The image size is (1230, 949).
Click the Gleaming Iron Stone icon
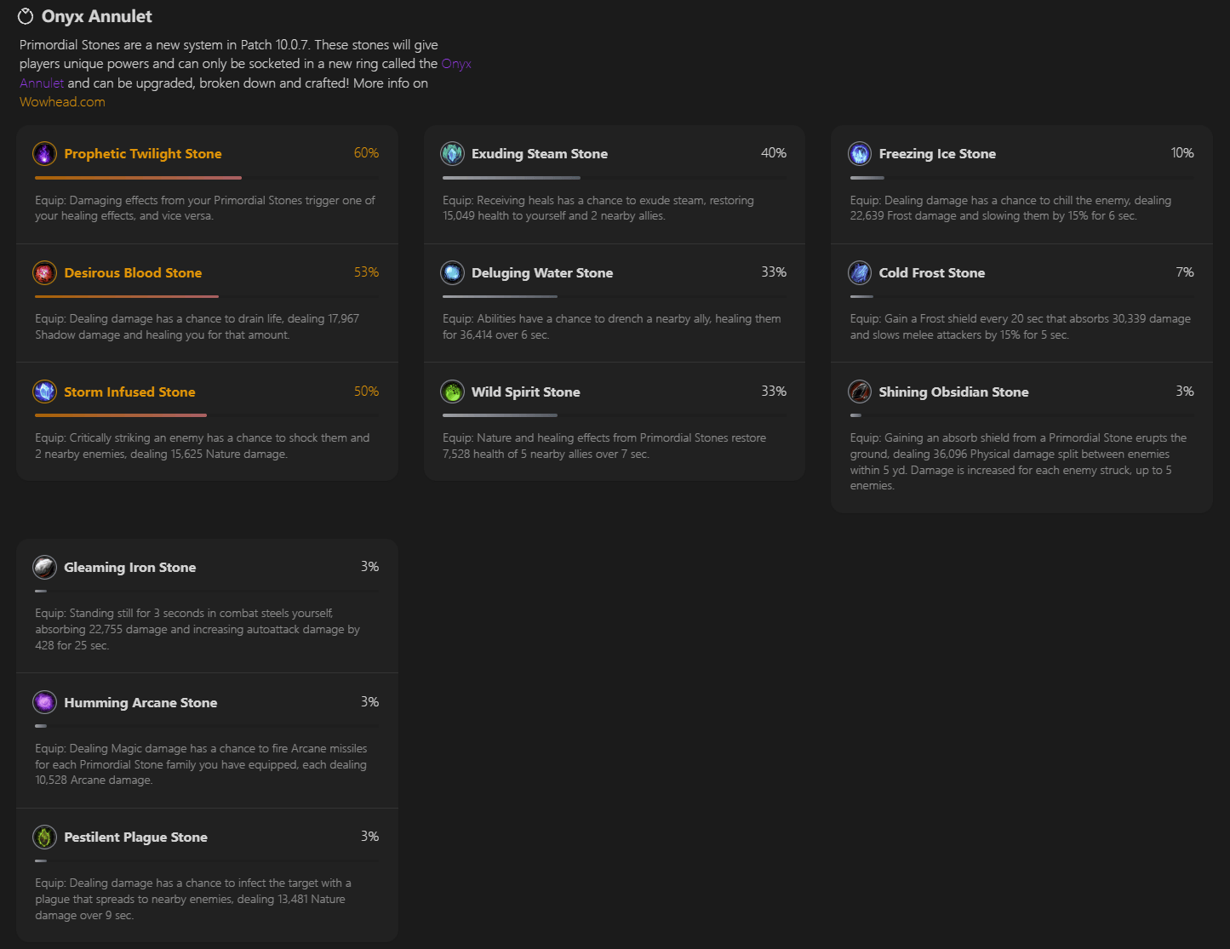coord(44,568)
